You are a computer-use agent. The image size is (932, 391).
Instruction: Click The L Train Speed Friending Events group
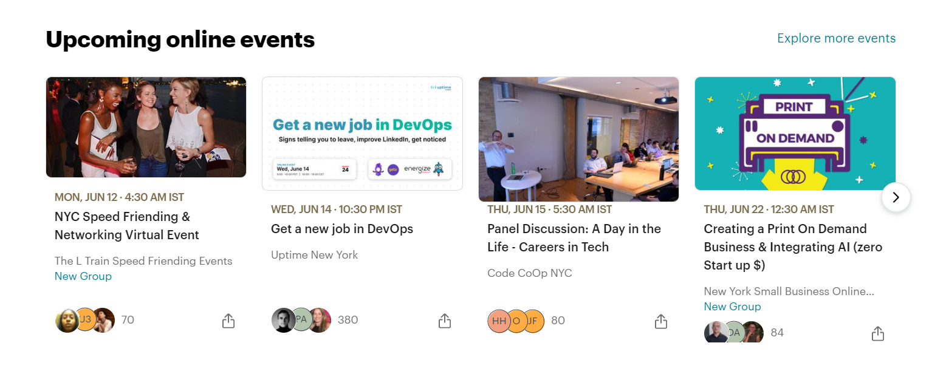tap(143, 261)
